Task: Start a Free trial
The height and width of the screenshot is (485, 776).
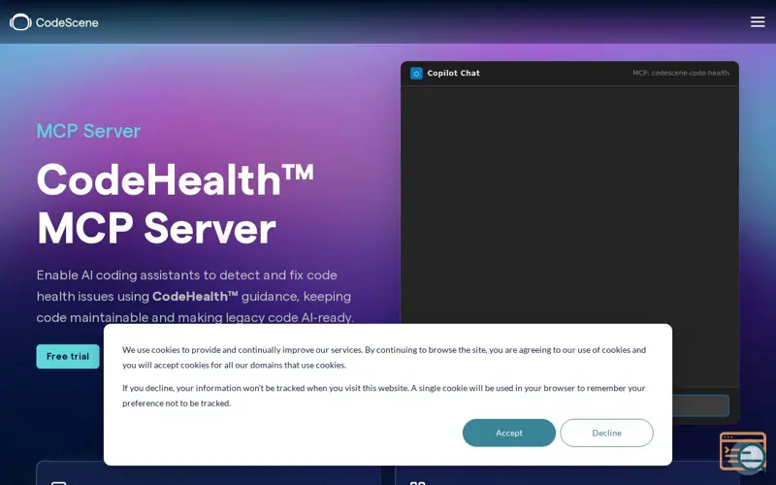Action: (68, 356)
